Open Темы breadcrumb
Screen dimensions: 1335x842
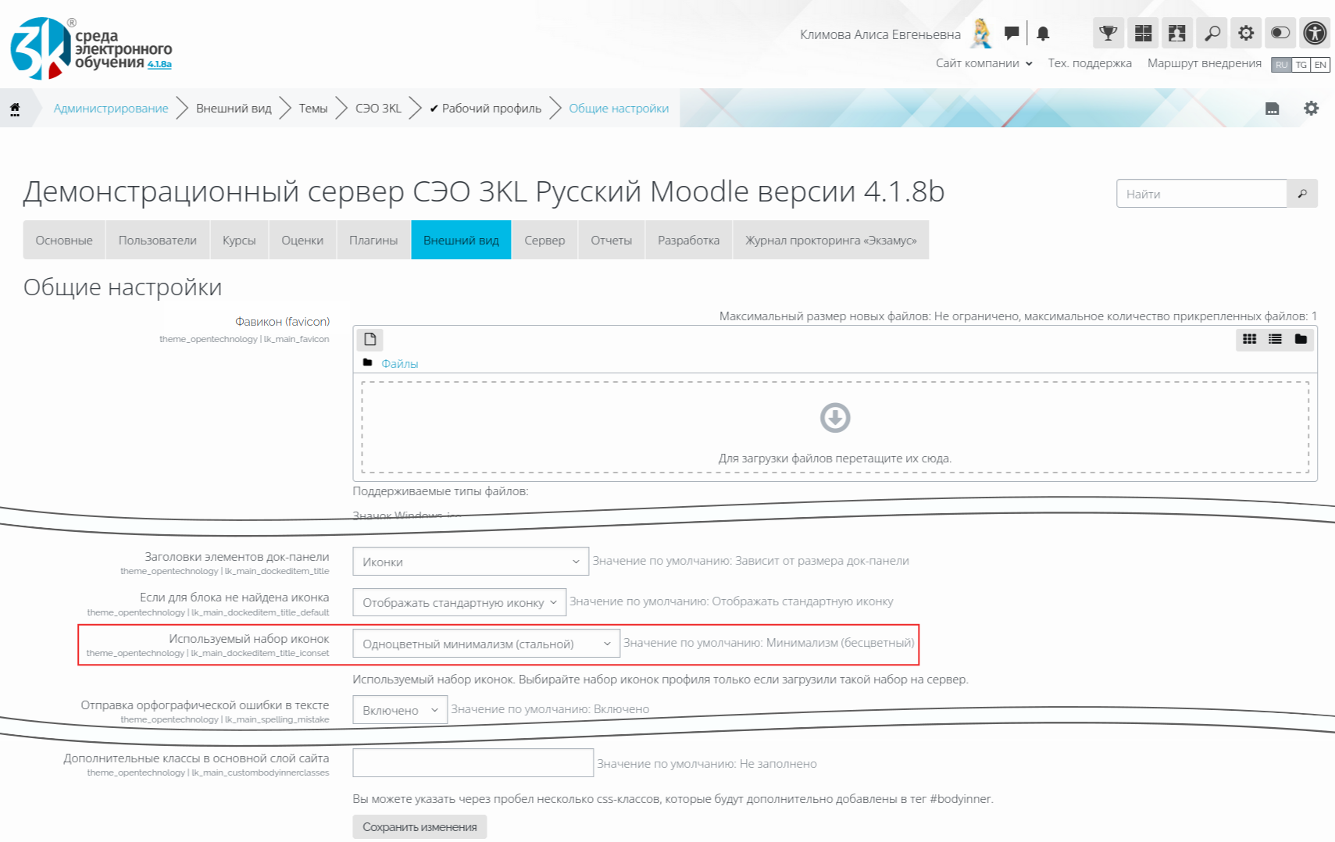pyautogui.click(x=313, y=109)
